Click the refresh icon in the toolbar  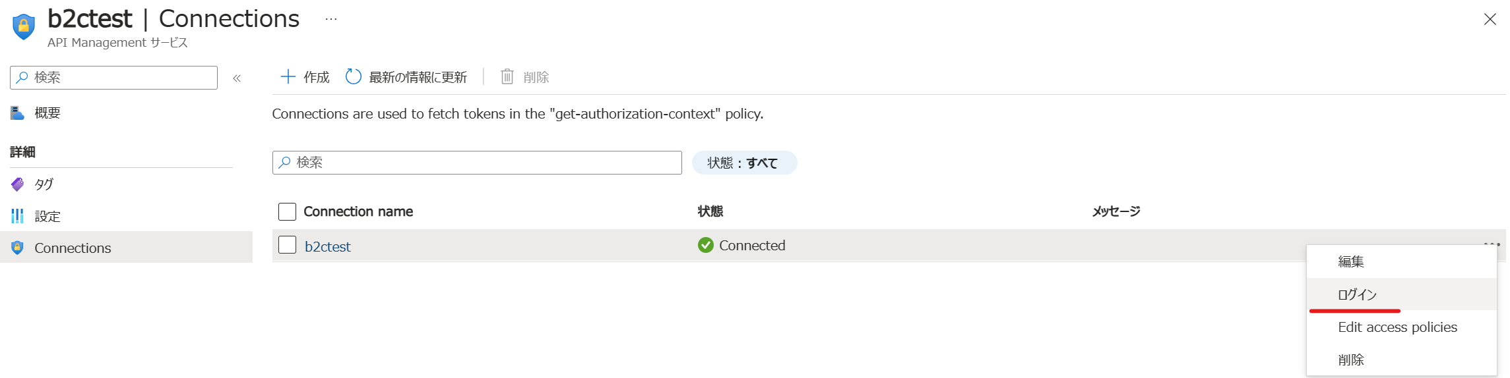354,77
